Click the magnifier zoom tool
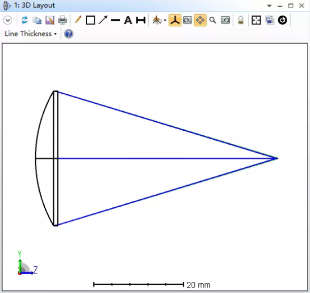The width and height of the screenshot is (310, 293). (x=213, y=20)
